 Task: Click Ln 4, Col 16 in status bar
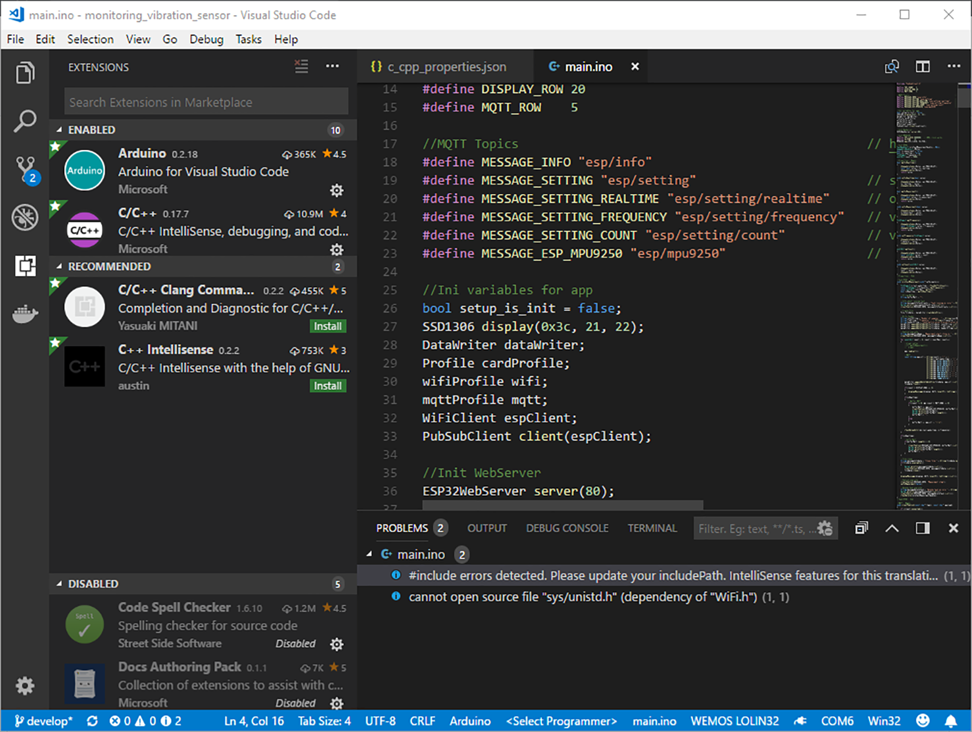click(x=254, y=721)
